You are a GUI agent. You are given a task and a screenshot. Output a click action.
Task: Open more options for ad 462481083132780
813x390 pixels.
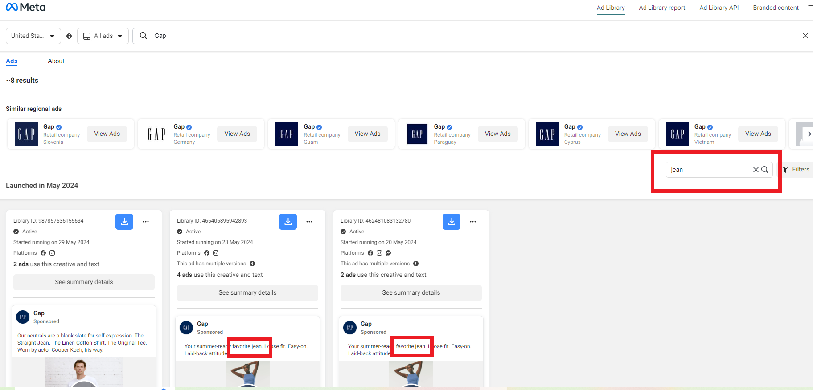473,222
